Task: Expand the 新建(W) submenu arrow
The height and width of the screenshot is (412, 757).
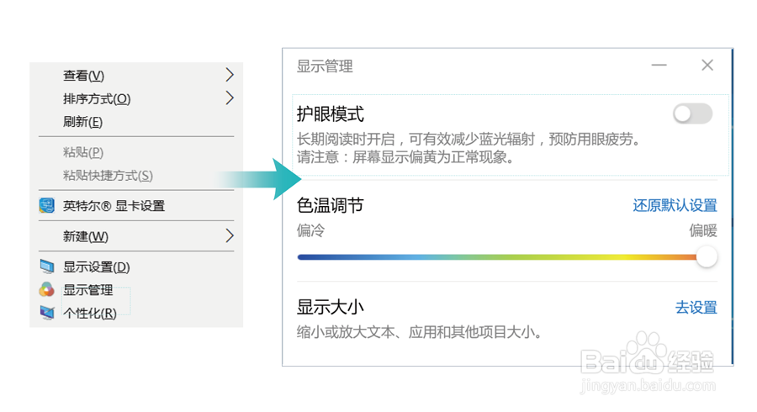Action: click(230, 236)
